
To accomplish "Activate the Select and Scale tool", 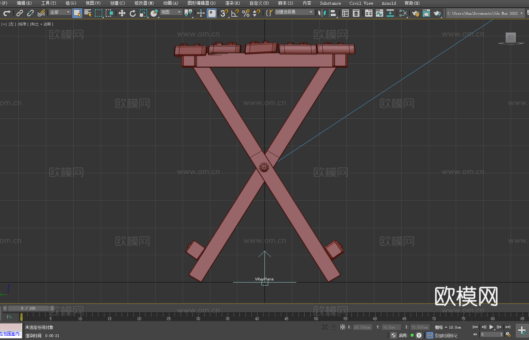I will tap(143, 13).
